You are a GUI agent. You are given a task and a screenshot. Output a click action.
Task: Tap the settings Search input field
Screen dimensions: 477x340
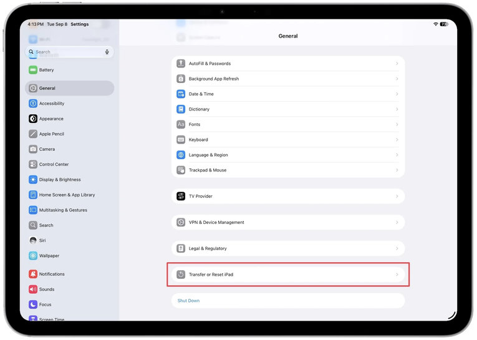pos(69,52)
